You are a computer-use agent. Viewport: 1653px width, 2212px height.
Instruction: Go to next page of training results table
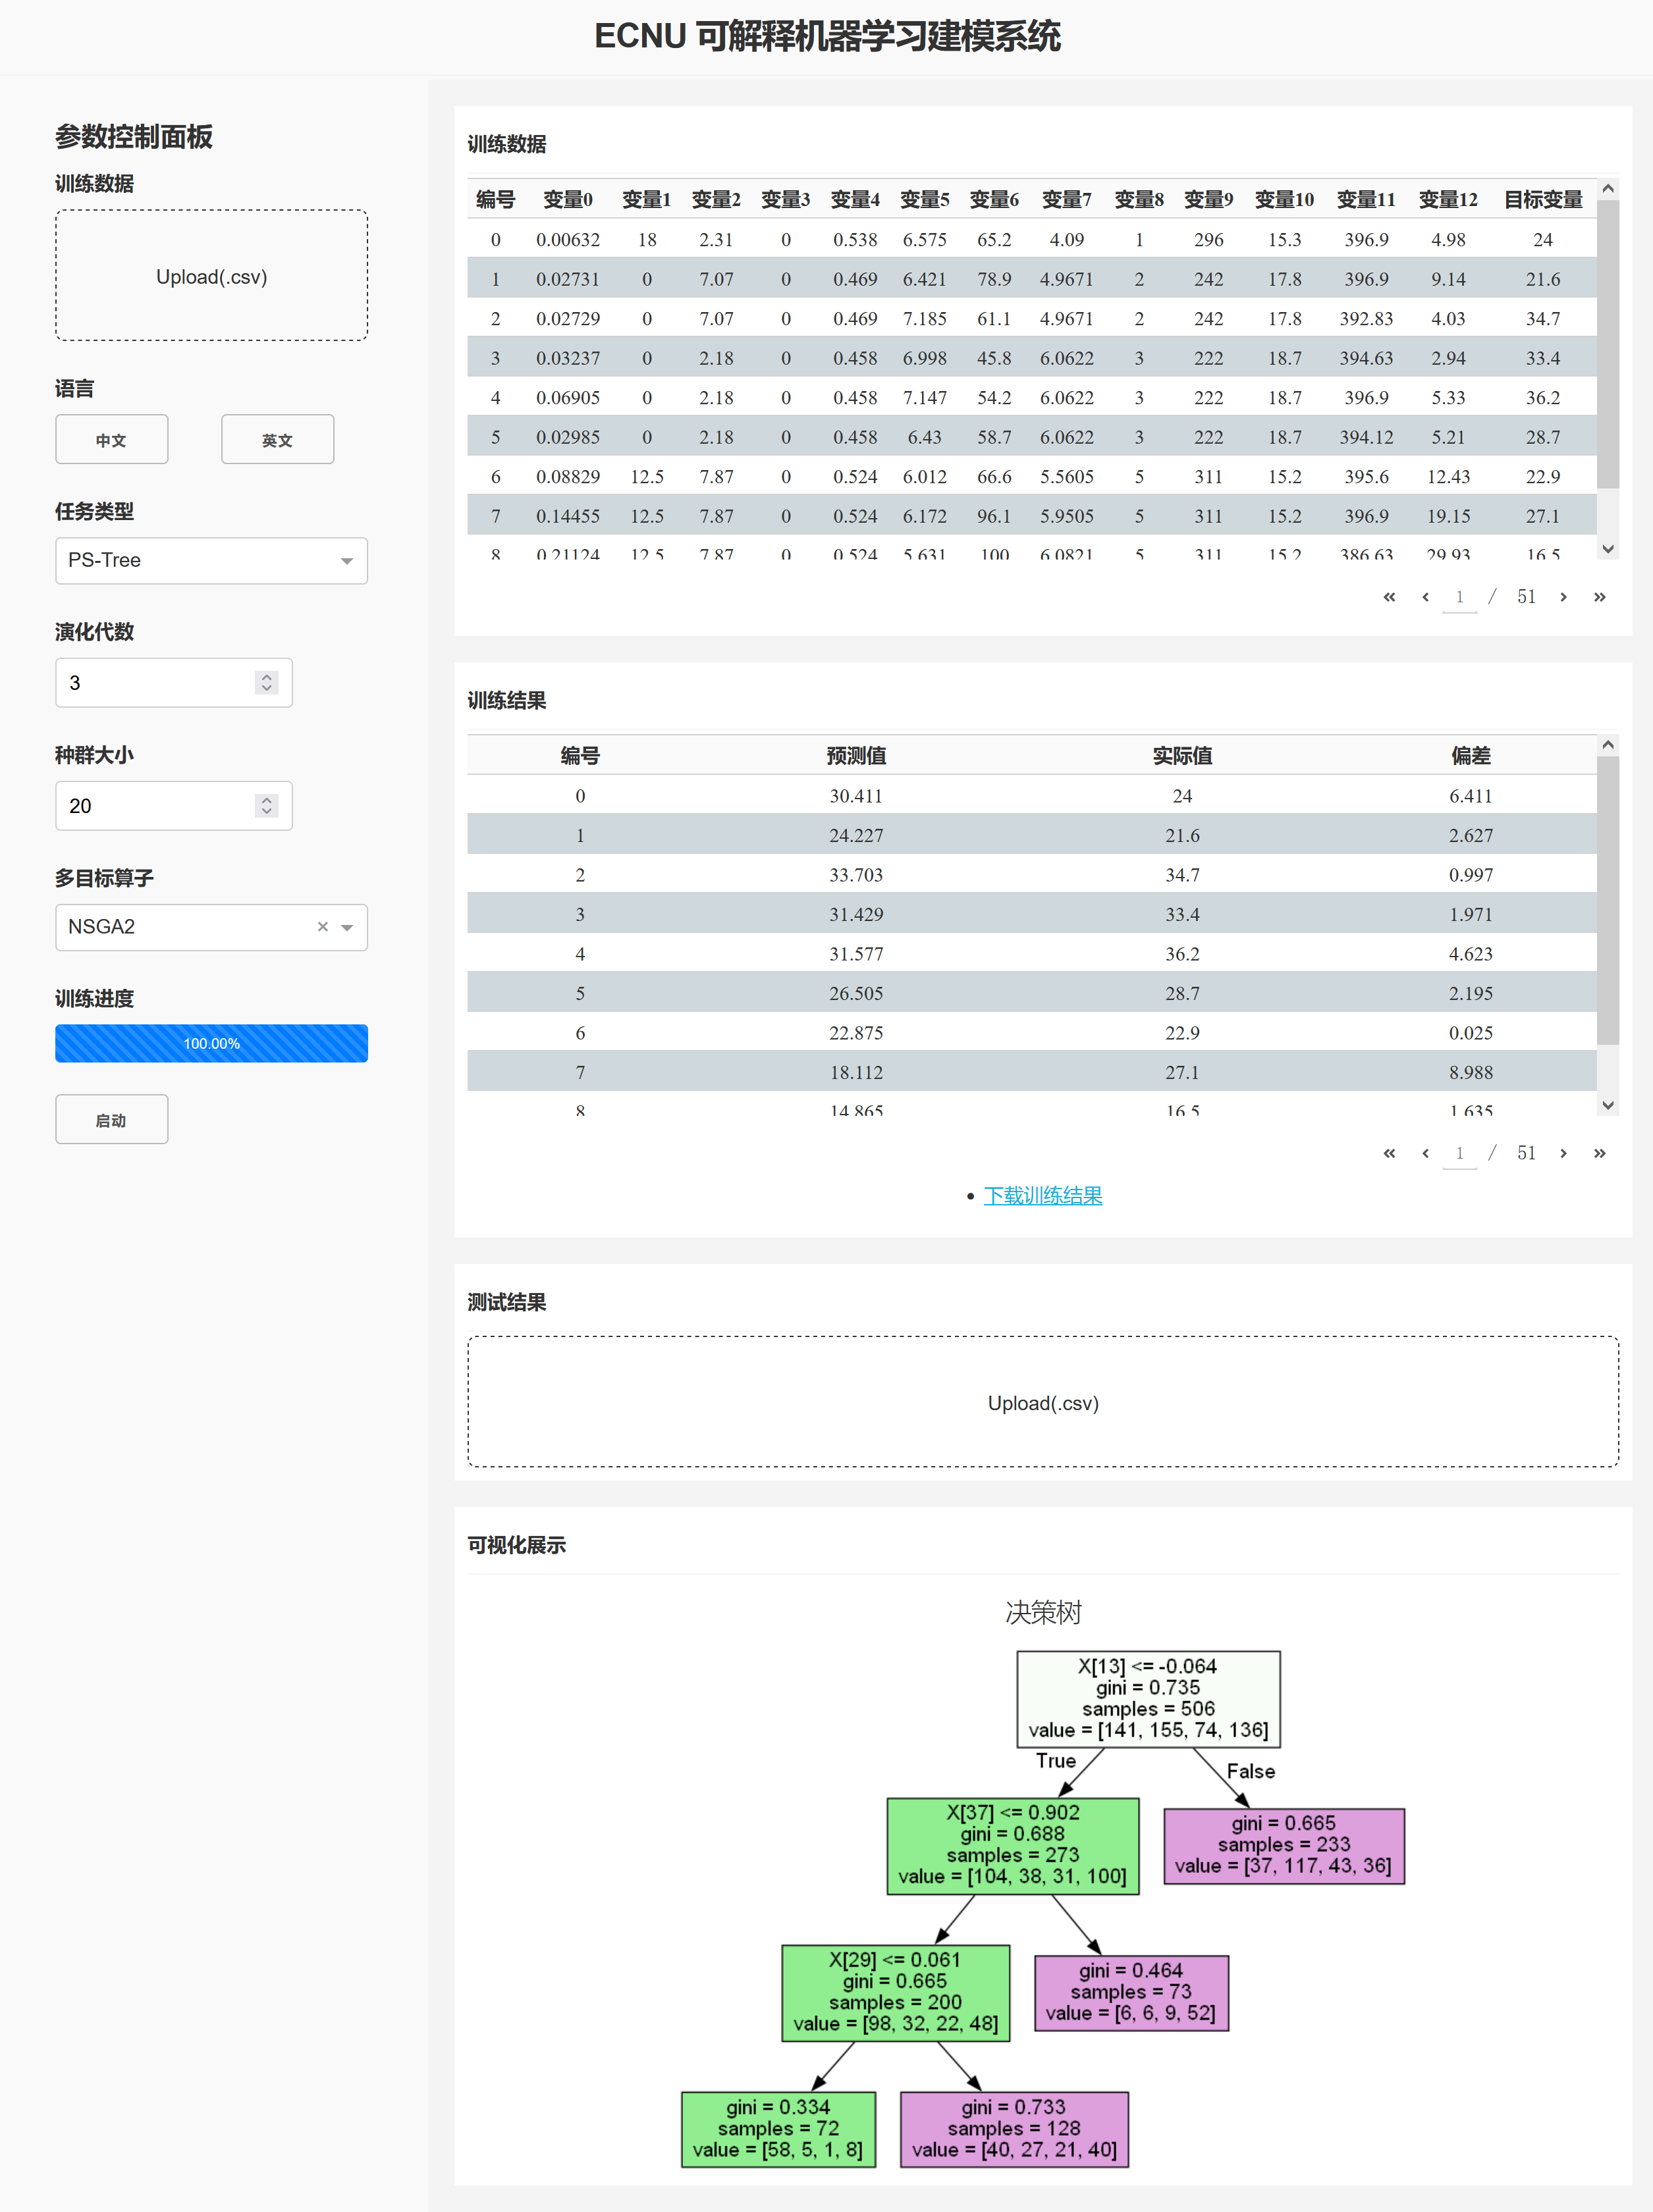coord(1563,1153)
